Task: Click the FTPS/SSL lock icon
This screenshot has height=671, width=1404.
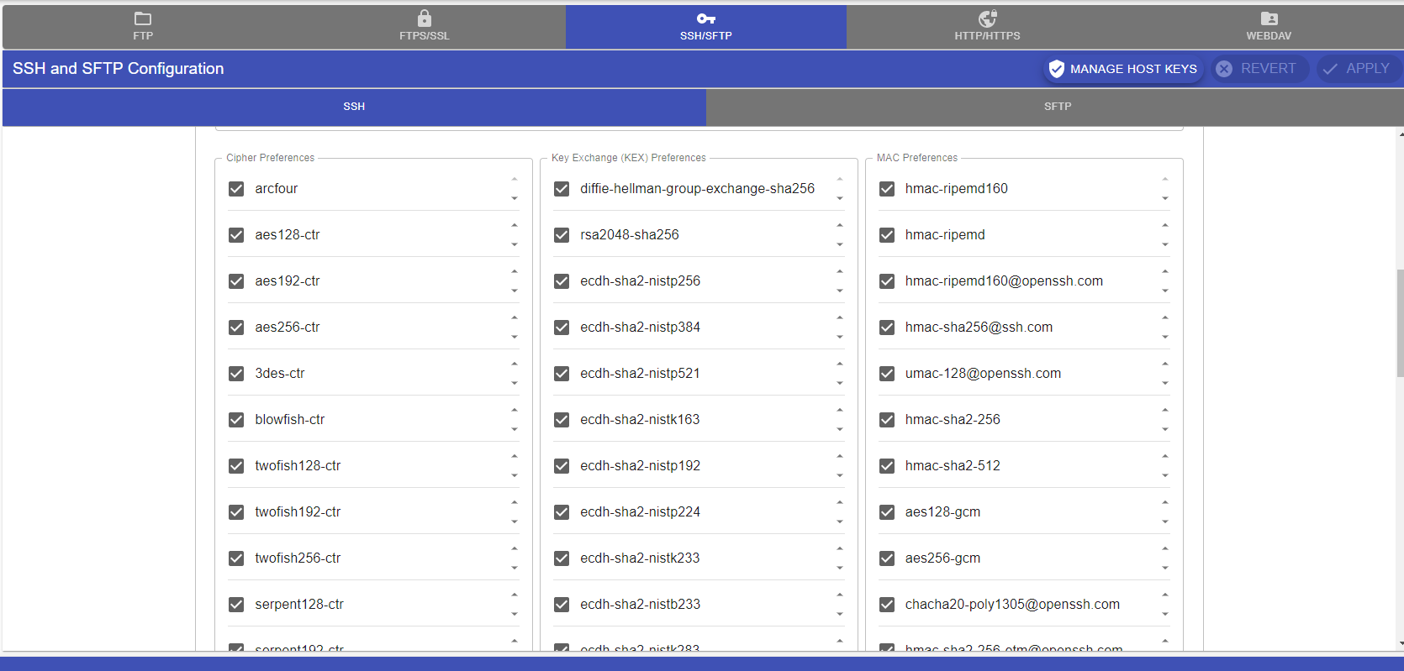Action: click(x=425, y=18)
